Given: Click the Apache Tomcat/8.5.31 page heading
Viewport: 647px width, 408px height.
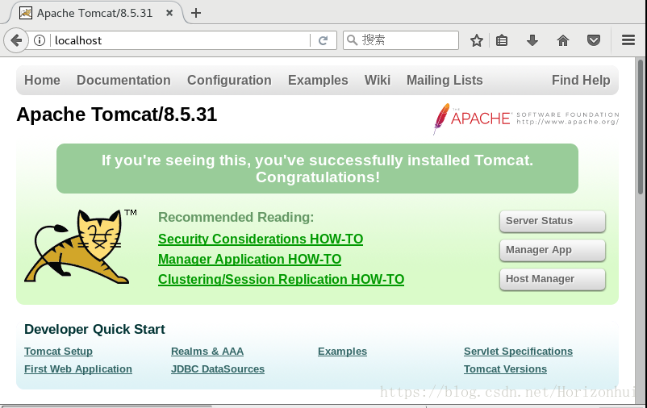Looking at the screenshot, I should (x=117, y=114).
